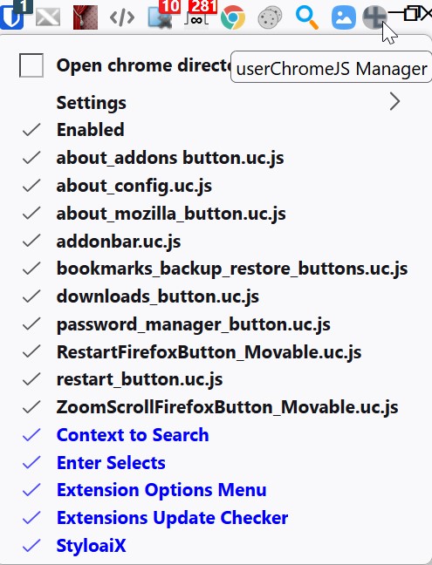Click the red curtain extension icon
432x565 pixels.
point(86,17)
